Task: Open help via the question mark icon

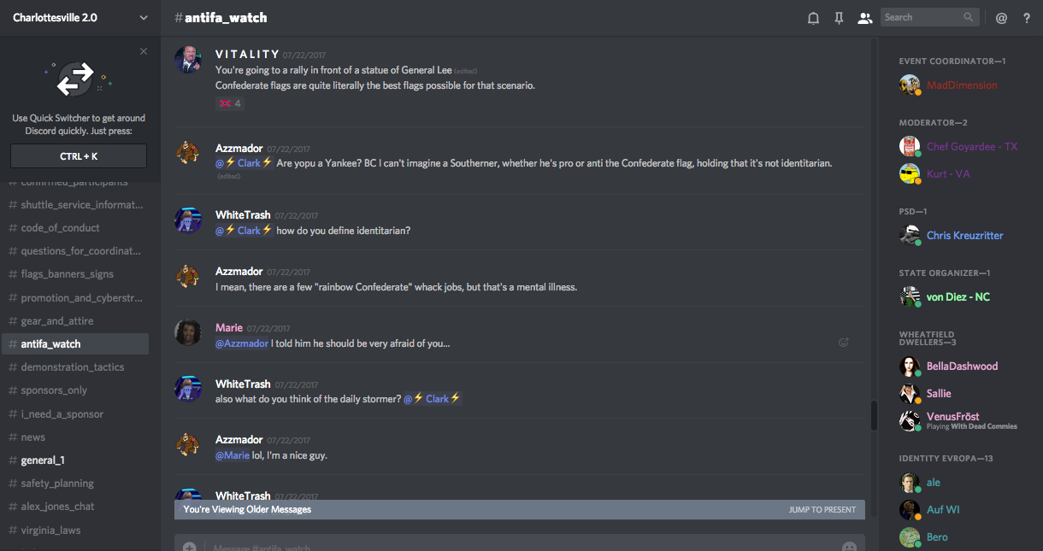Action: (x=1027, y=18)
